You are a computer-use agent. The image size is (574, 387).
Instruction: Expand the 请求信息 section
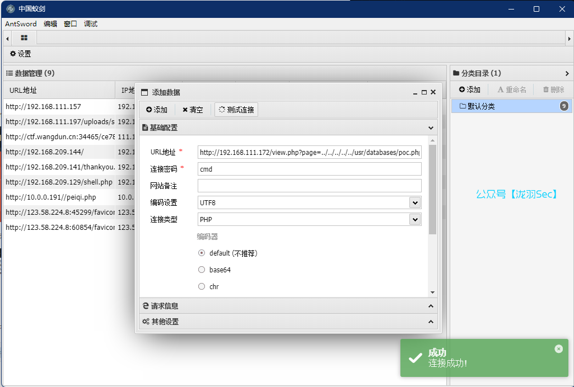pyautogui.click(x=288, y=306)
